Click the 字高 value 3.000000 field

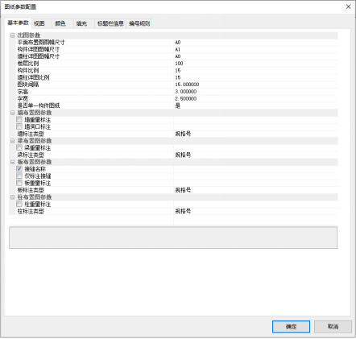pos(255,92)
